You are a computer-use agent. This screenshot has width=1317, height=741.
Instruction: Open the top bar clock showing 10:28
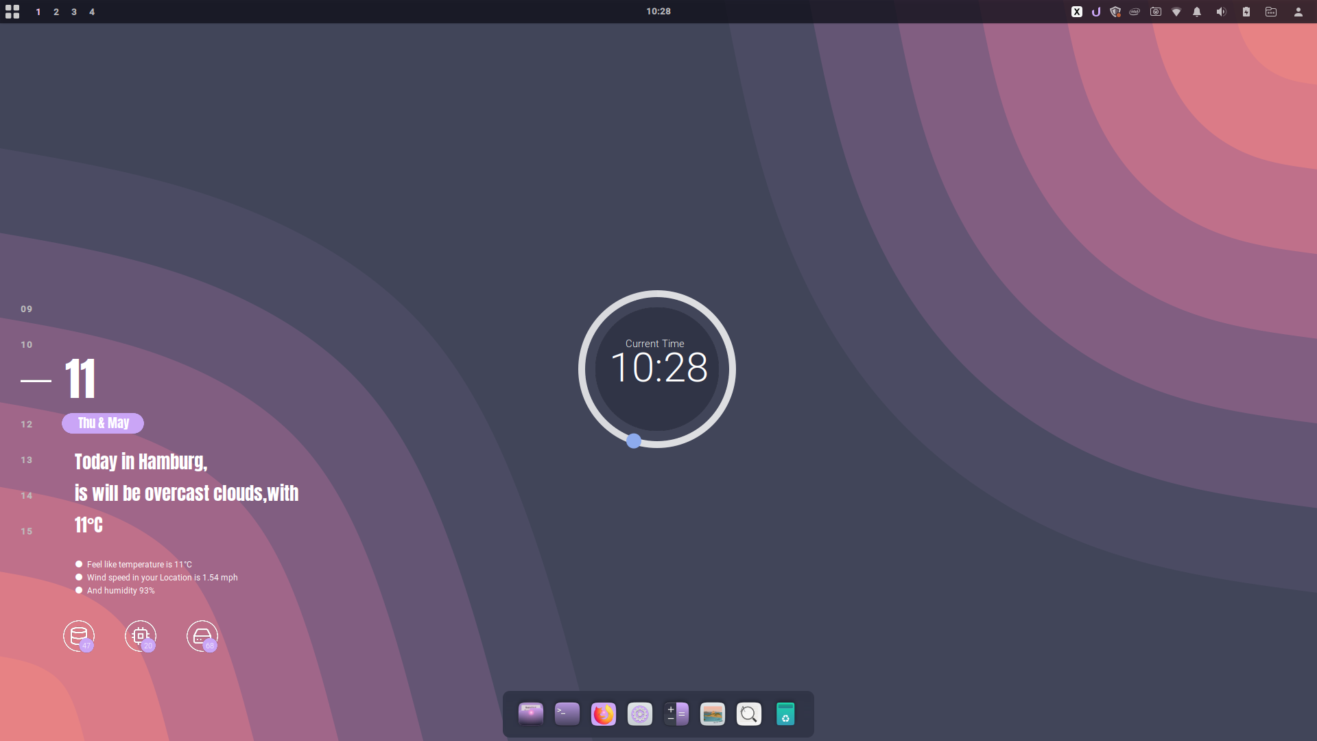point(658,11)
